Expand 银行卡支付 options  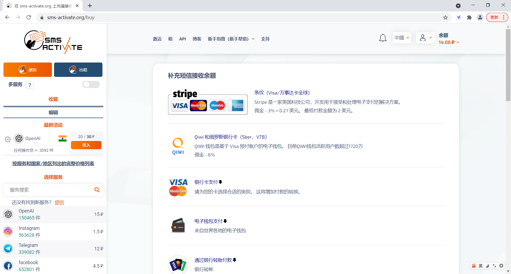pyautogui.click(x=208, y=182)
